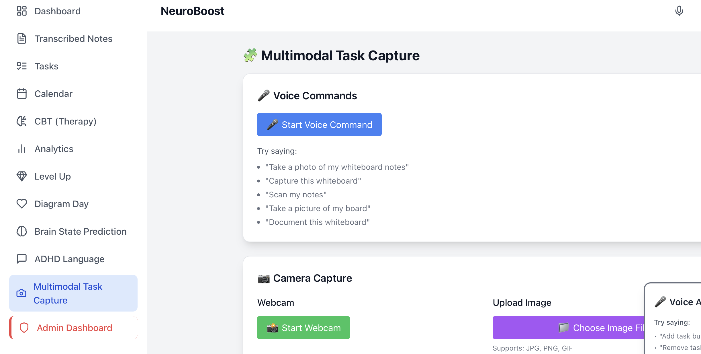Click the Admin Dashboard shield icon
This screenshot has height=354, width=701.
point(24,328)
